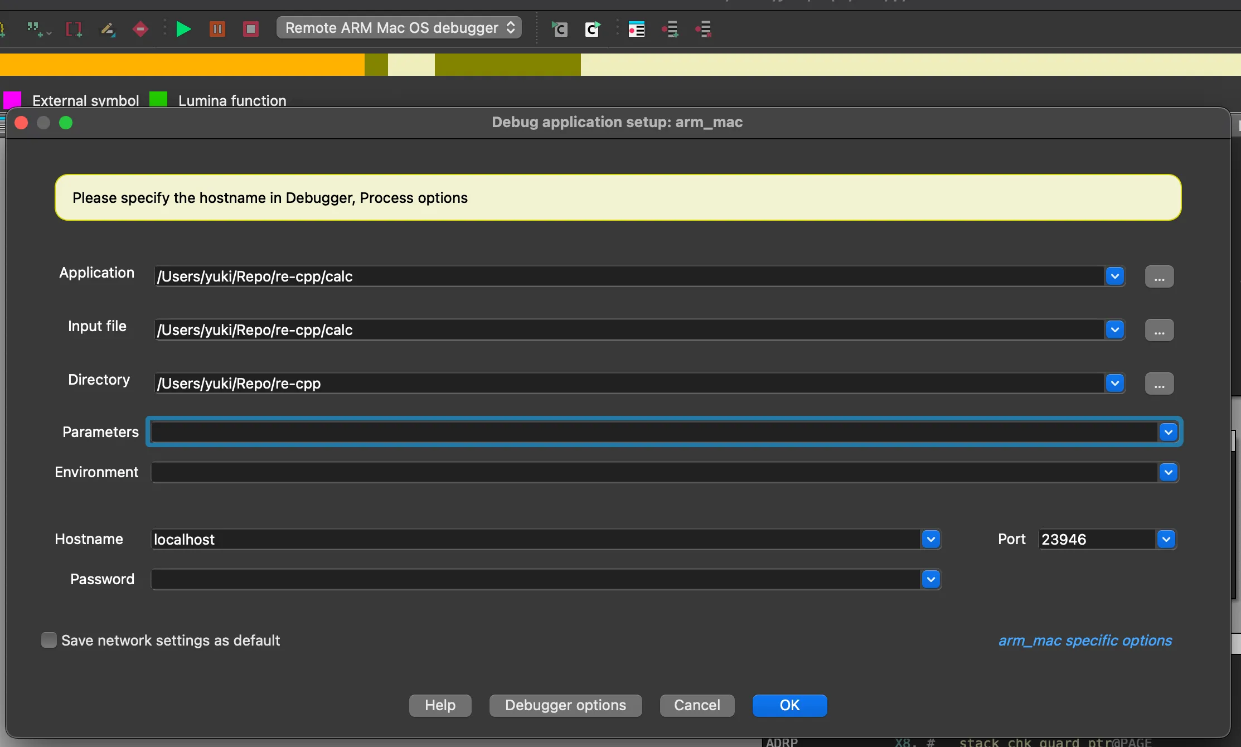1241x747 pixels.
Task: Click the Help button
Action: [x=440, y=705]
